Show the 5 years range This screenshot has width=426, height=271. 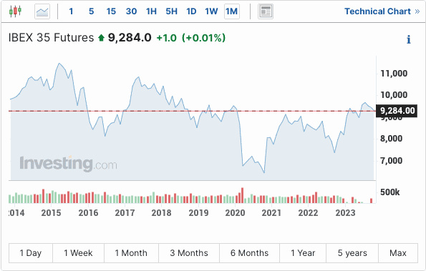(x=352, y=253)
